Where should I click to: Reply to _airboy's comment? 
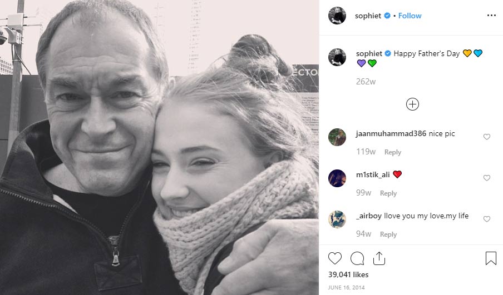[x=388, y=234]
